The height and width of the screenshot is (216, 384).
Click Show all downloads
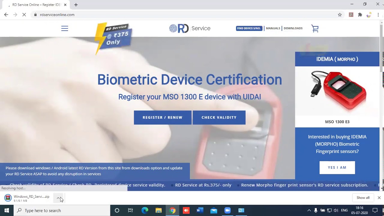pyautogui.click(x=363, y=198)
